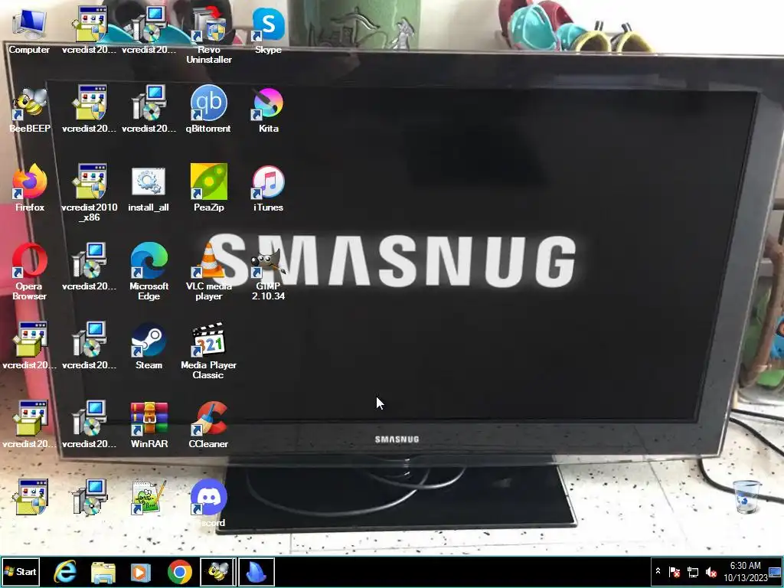This screenshot has width=784, height=588.
Task: Switch to the blue fin taskbar app
Action: tap(256, 571)
